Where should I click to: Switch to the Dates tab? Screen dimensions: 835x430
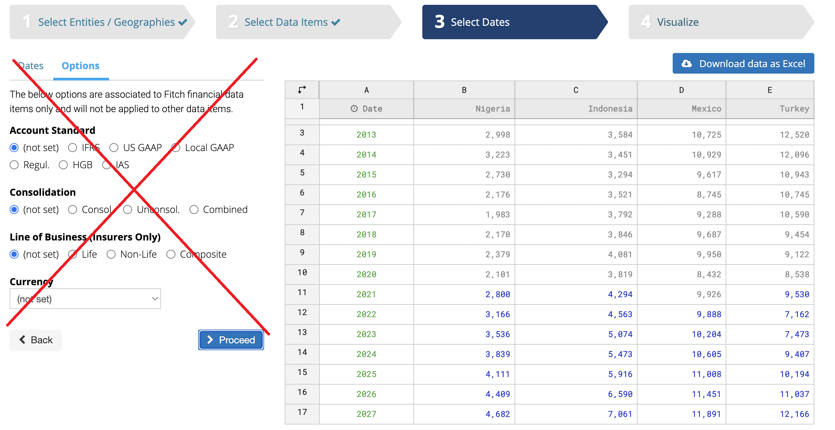(x=31, y=66)
